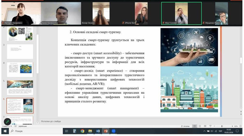Select slide 4 thumbnail with map
244x136 pixels.
pos(20,70)
